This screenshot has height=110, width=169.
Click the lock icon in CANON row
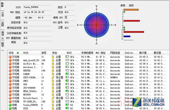tap(53, 74)
